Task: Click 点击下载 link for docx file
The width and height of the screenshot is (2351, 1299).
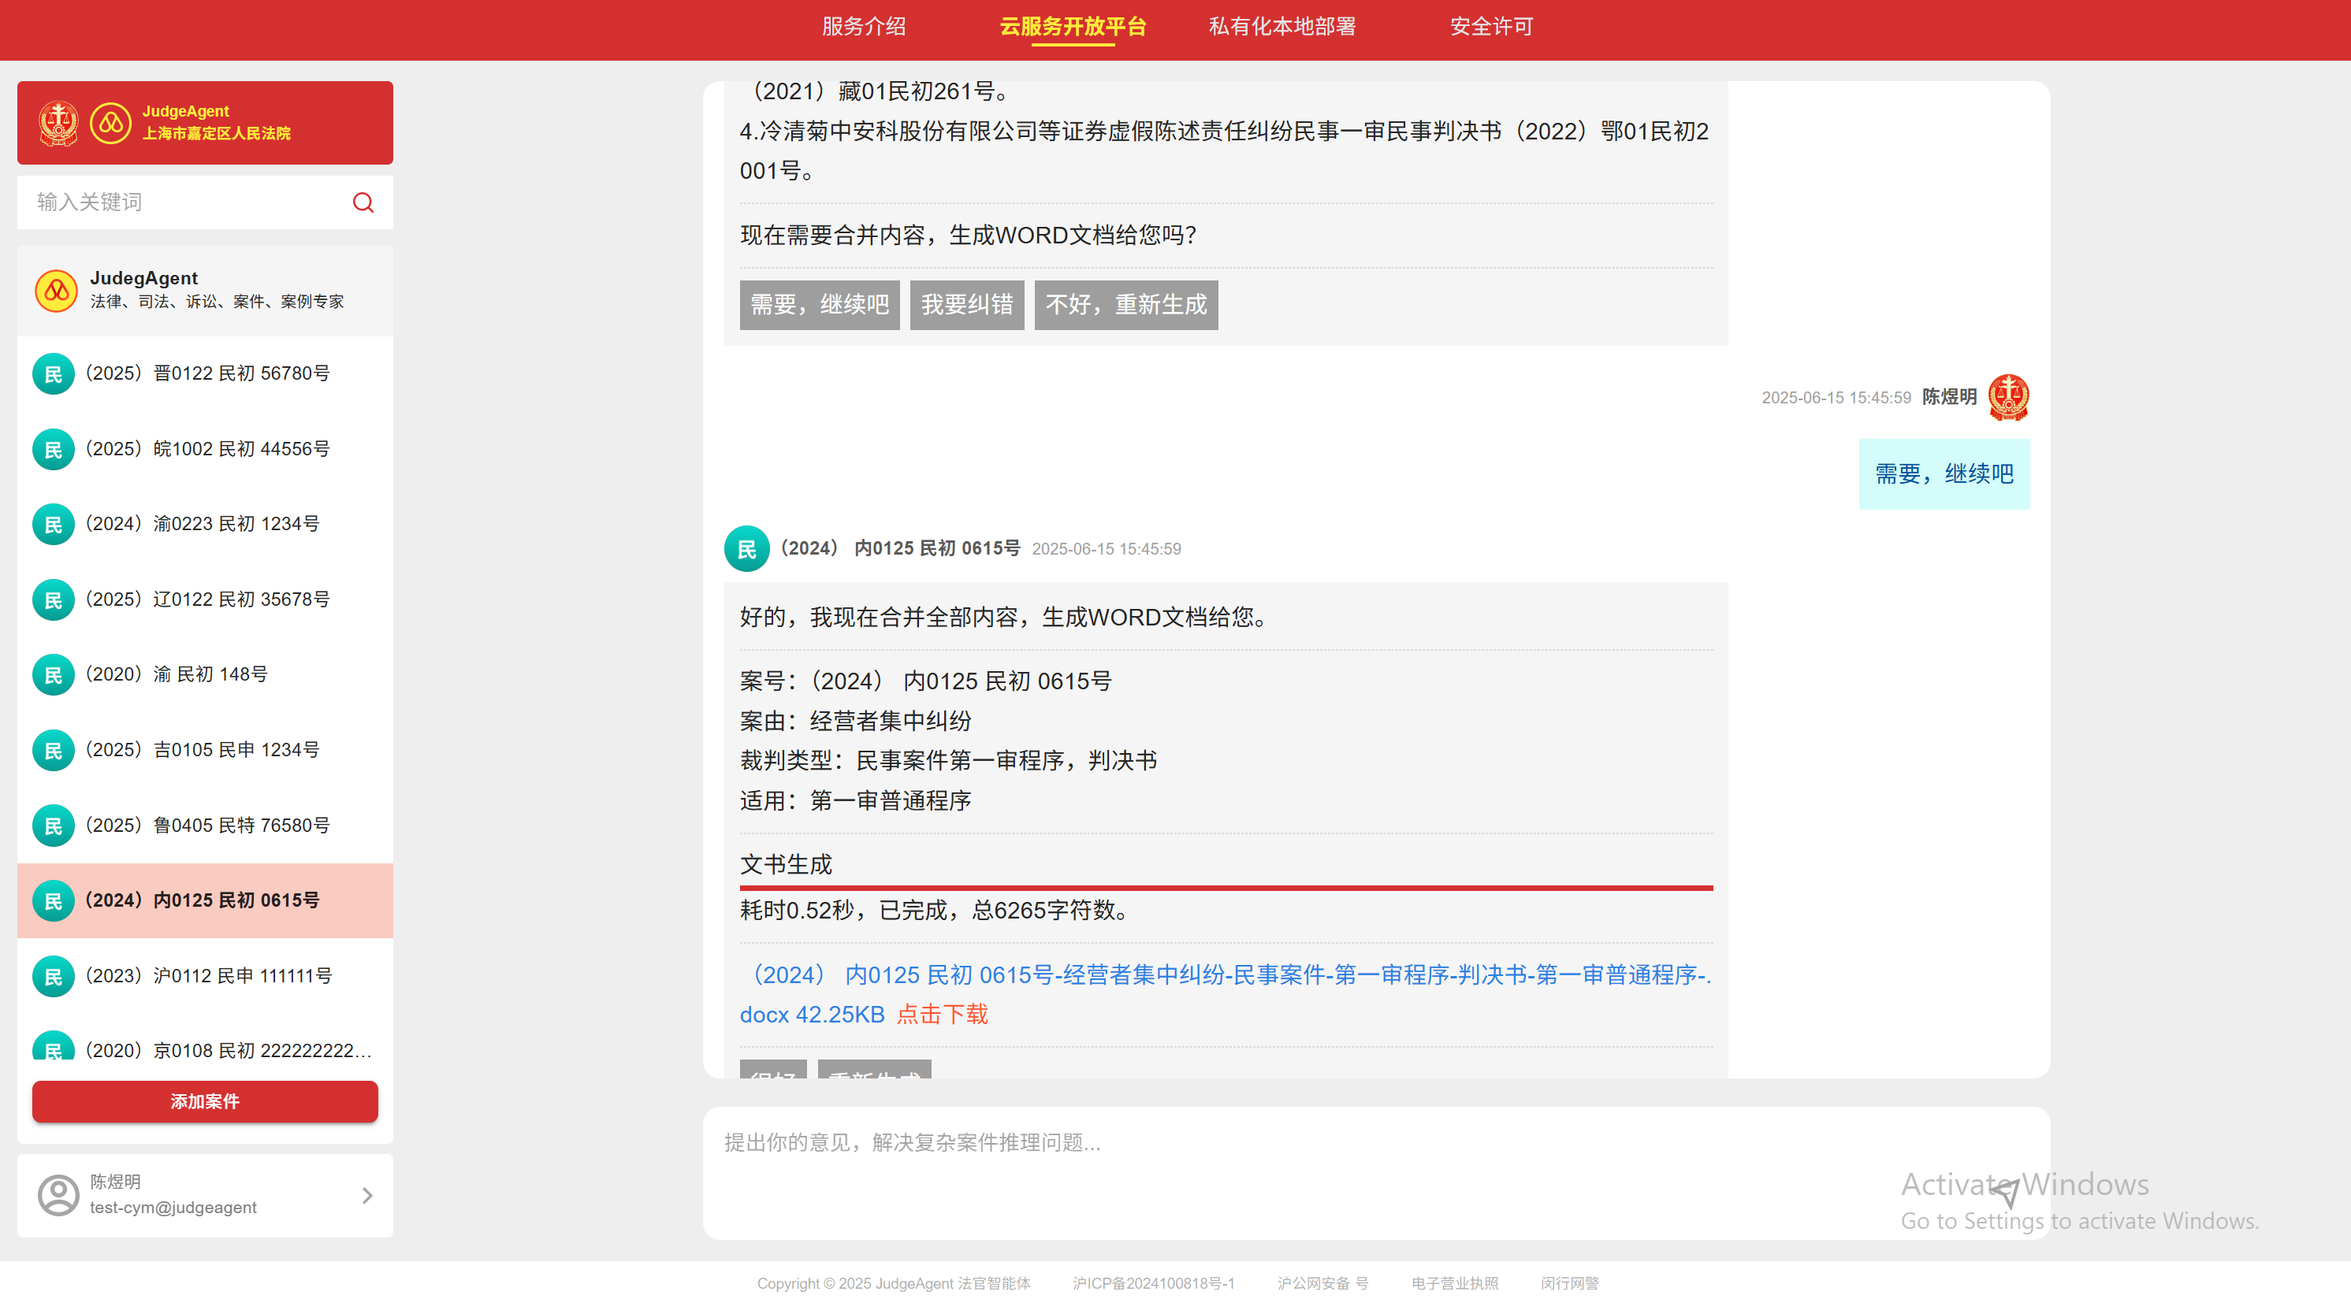Action: pos(942,1015)
